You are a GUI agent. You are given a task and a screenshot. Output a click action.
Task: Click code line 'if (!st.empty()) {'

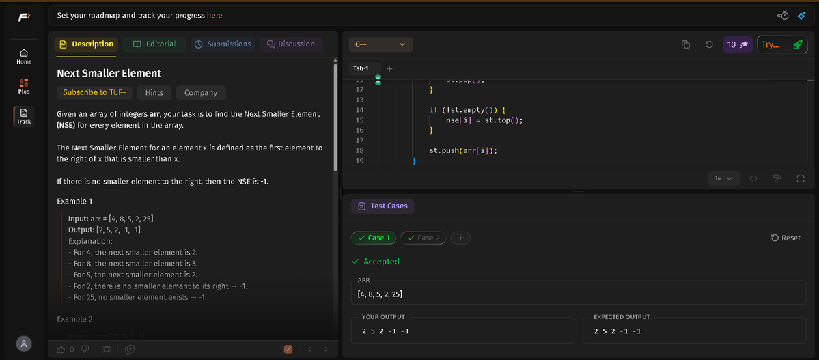467,110
